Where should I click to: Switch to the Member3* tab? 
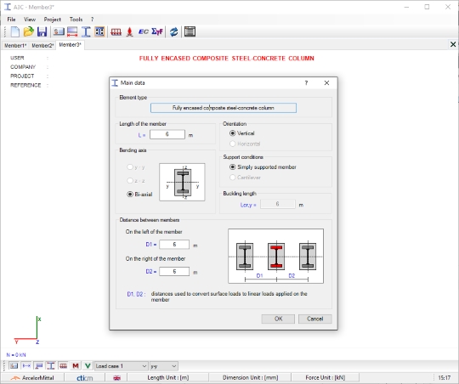(70, 45)
